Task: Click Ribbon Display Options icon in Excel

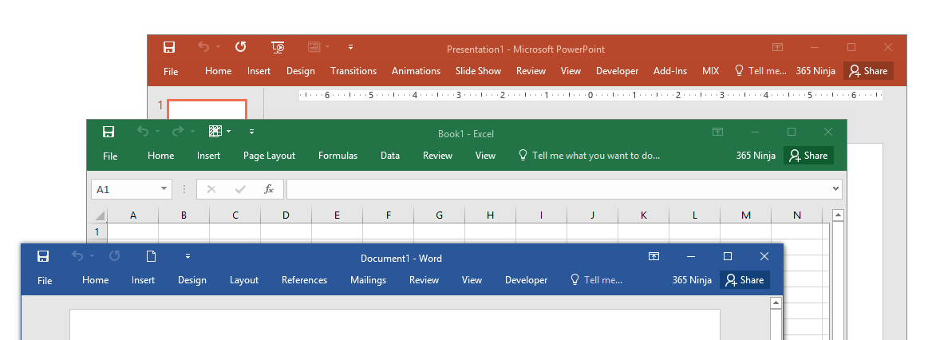Action: 717,132
